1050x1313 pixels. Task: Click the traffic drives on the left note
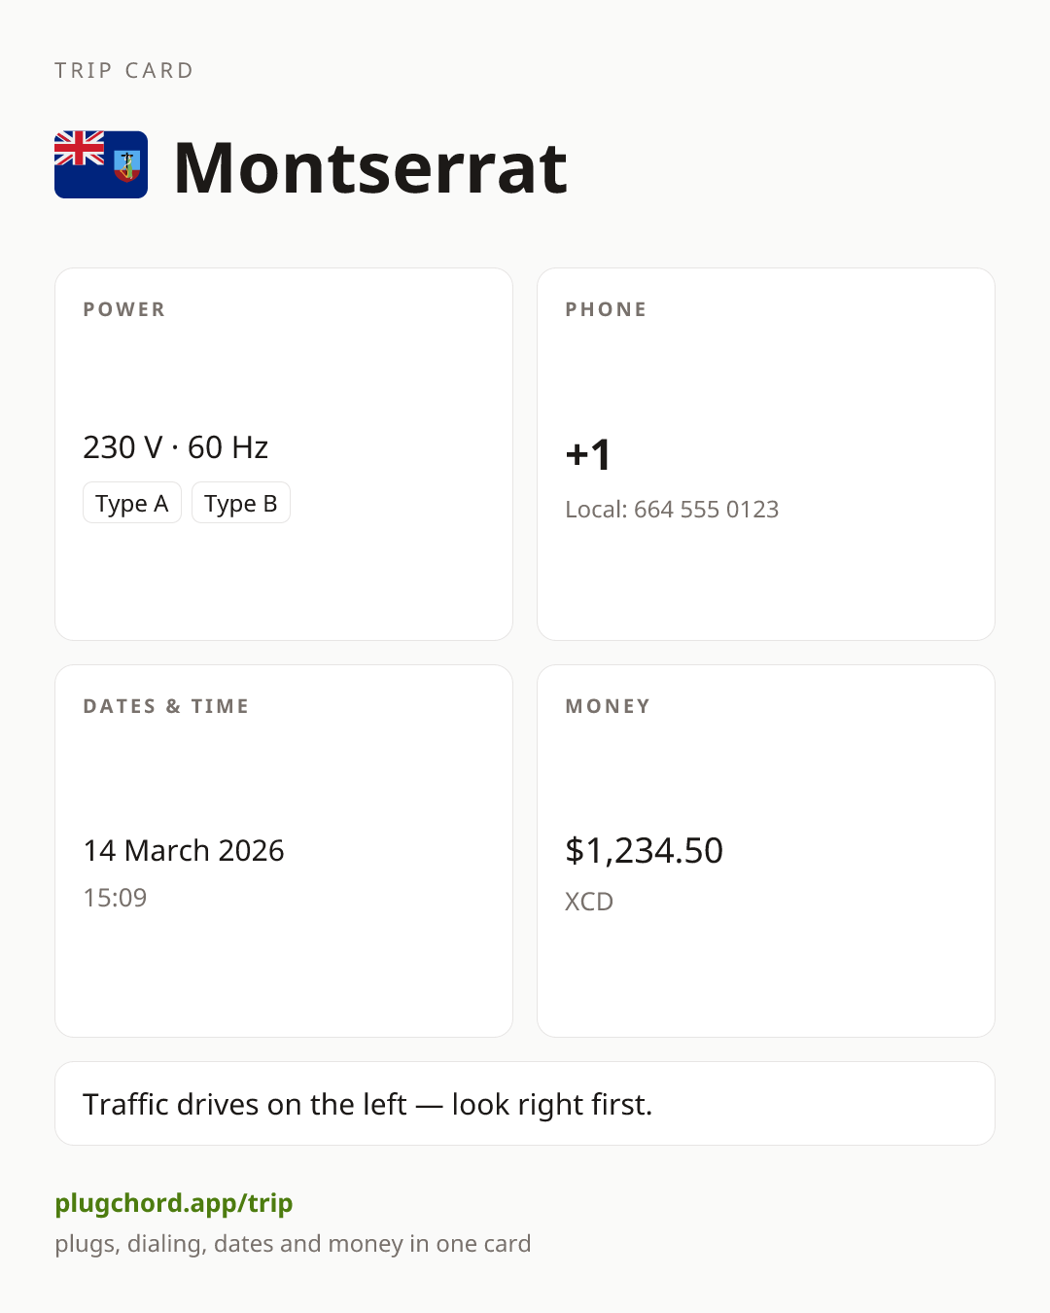pos(367,1105)
